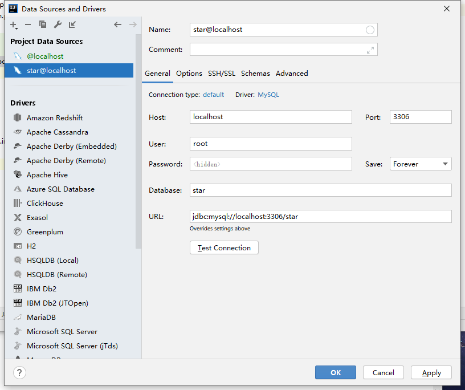The height and width of the screenshot is (390, 465).
Task: Select the @localhost data source
Action: (x=45, y=56)
